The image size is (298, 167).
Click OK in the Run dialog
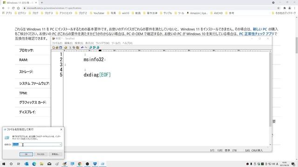pos(26,154)
